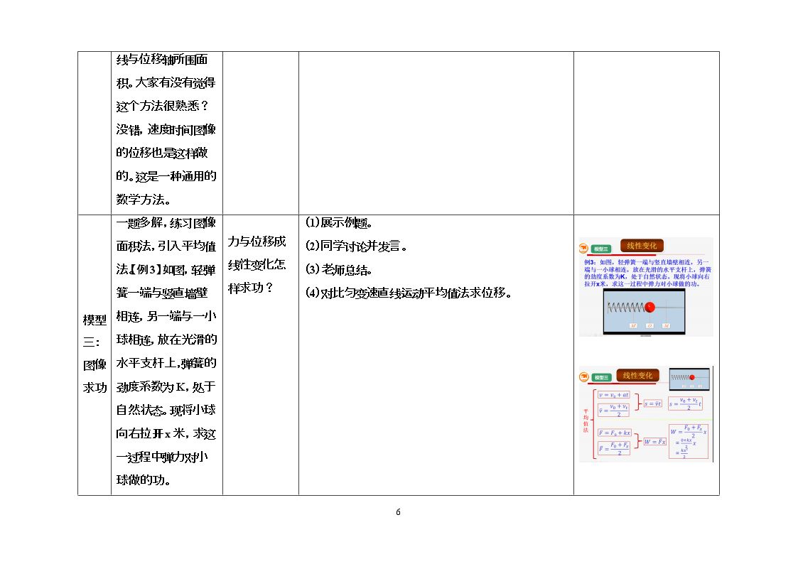The height and width of the screenshot is (564, 798).
Task: Click the 模型三：图像求功 row heading
Action: 95,354
